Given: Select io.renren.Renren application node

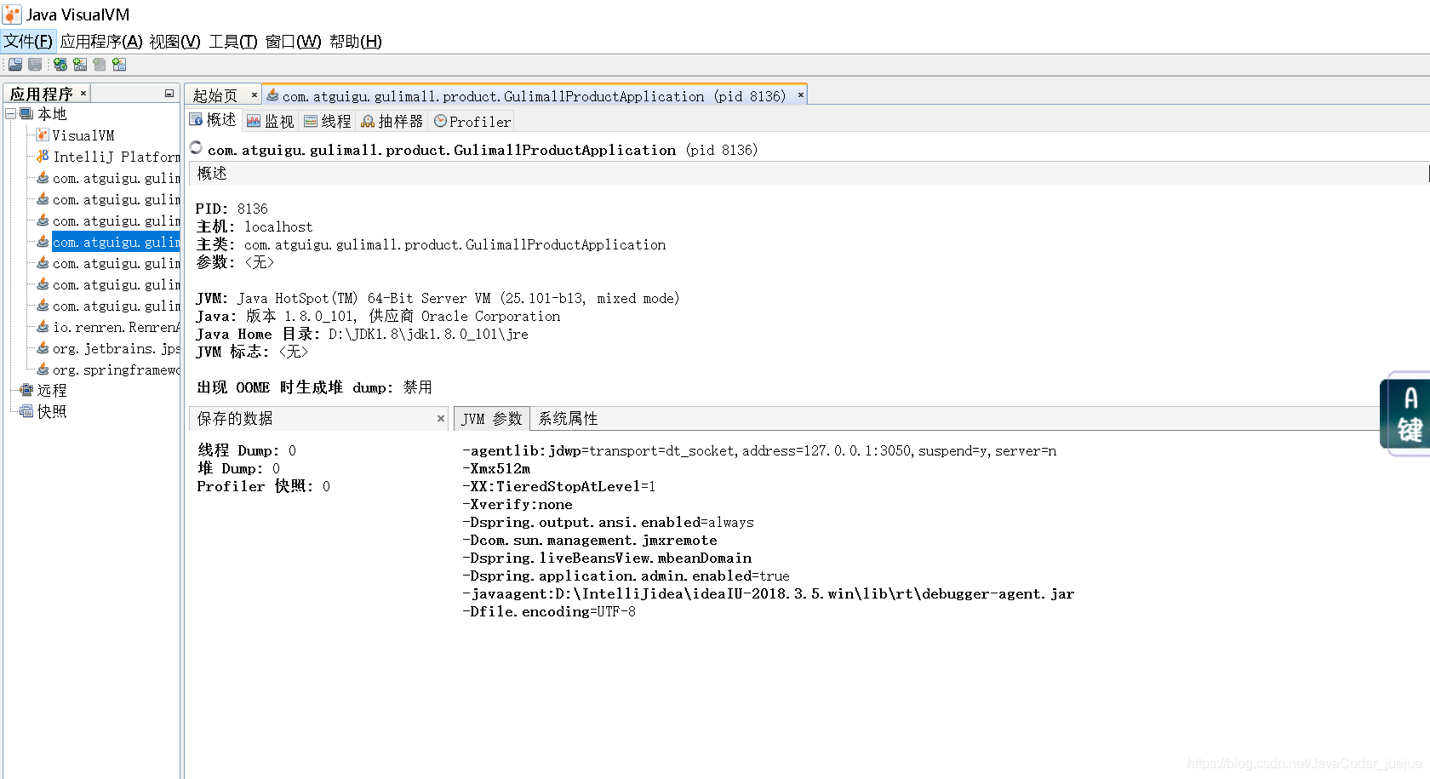Looking at the screenshot, I should (117, 327).
